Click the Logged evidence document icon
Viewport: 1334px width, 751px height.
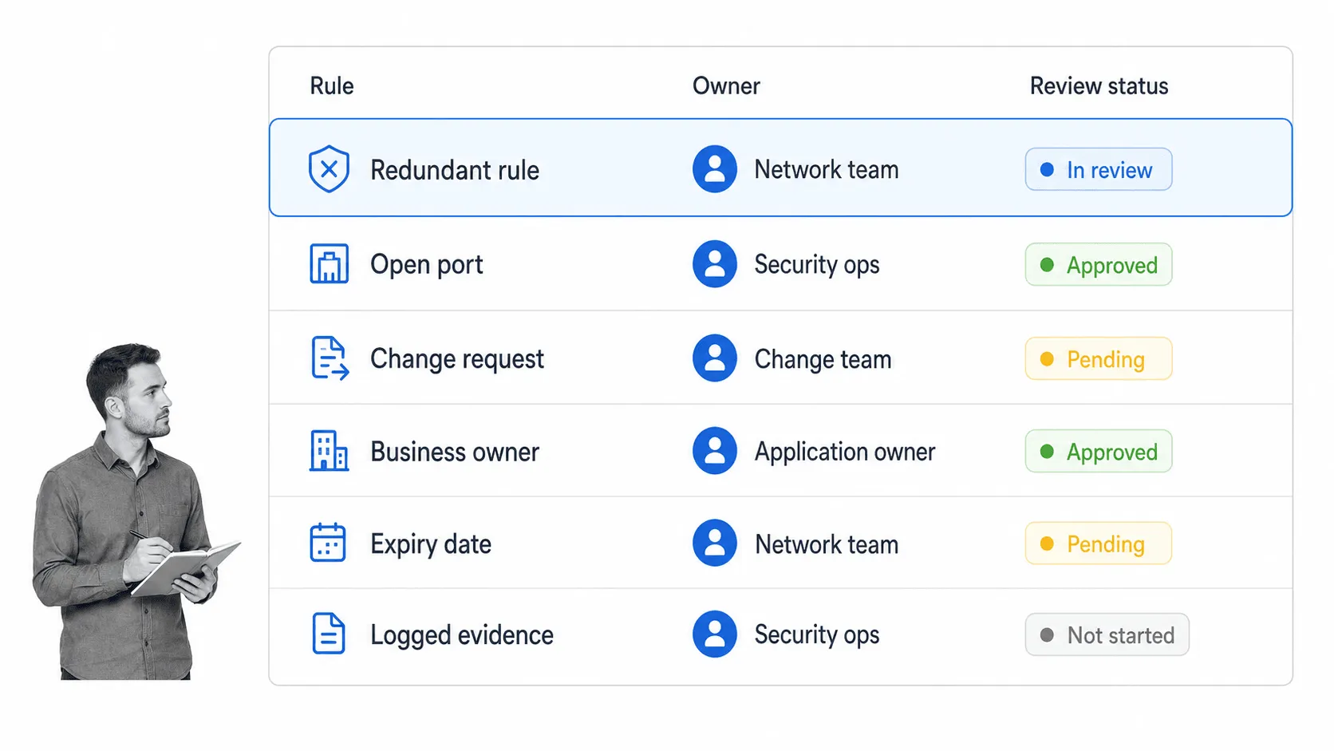pos(328,634)
